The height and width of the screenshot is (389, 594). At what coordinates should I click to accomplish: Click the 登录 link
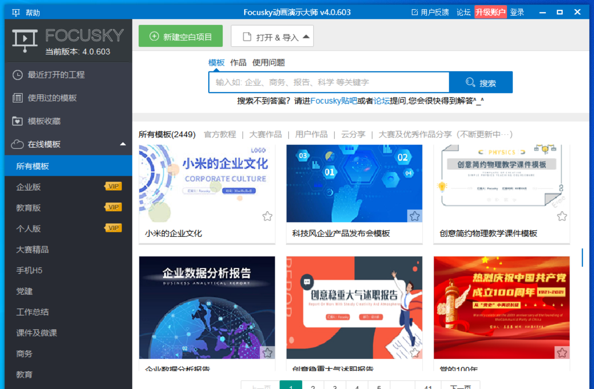point(517,12)
